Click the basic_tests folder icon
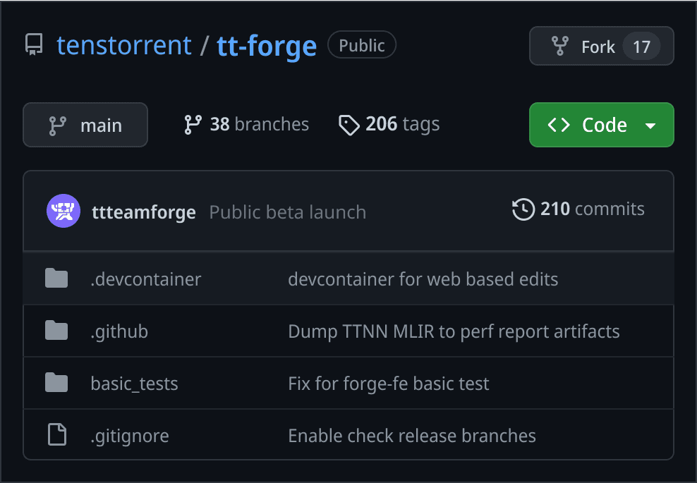This screenshot has height=483, width=697. (x=56, y=383)
